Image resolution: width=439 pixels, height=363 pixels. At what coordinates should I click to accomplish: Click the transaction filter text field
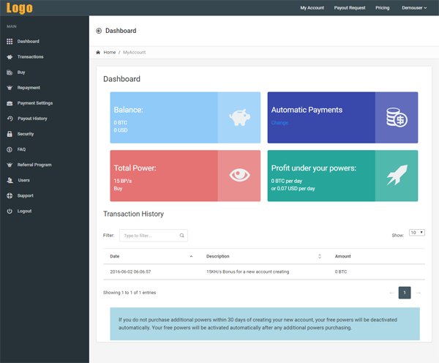pos(149,236)
